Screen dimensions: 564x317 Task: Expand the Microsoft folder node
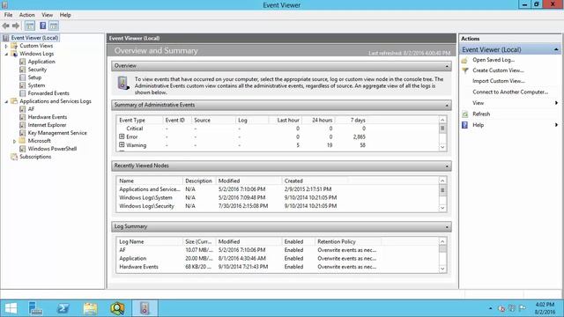(x=14, y=141)
